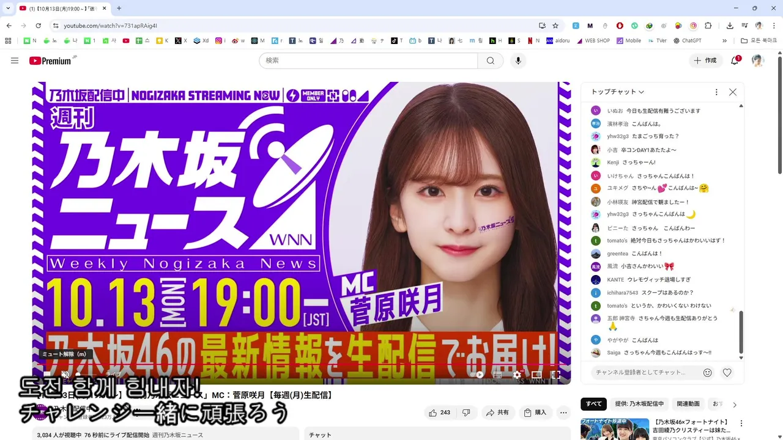Screen dimensions: 783x440
Task: Start voice search with microphone icon
Action: pos(519,61)
